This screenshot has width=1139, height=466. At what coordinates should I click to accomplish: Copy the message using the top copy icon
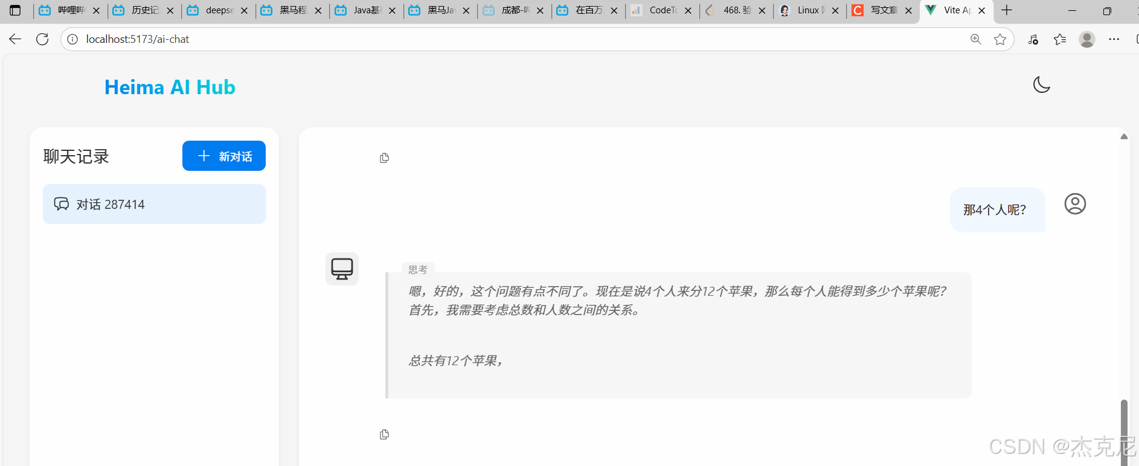[384, 158]
